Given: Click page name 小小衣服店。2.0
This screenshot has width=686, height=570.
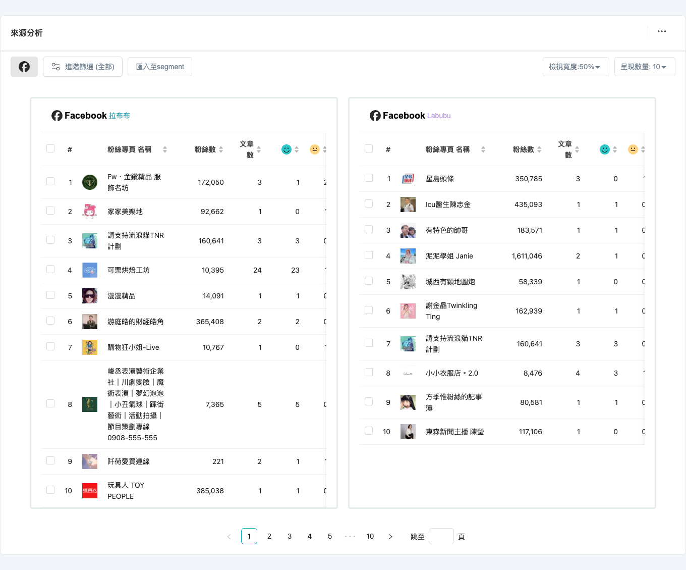Looking at the screenshot, I should tap(452, 373).
